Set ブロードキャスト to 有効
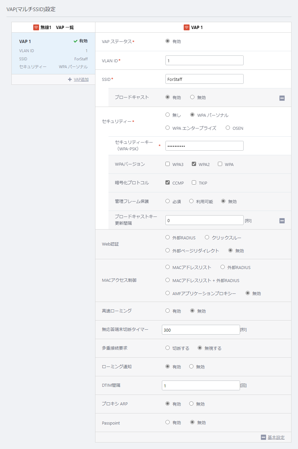 [x=167, y=97]
